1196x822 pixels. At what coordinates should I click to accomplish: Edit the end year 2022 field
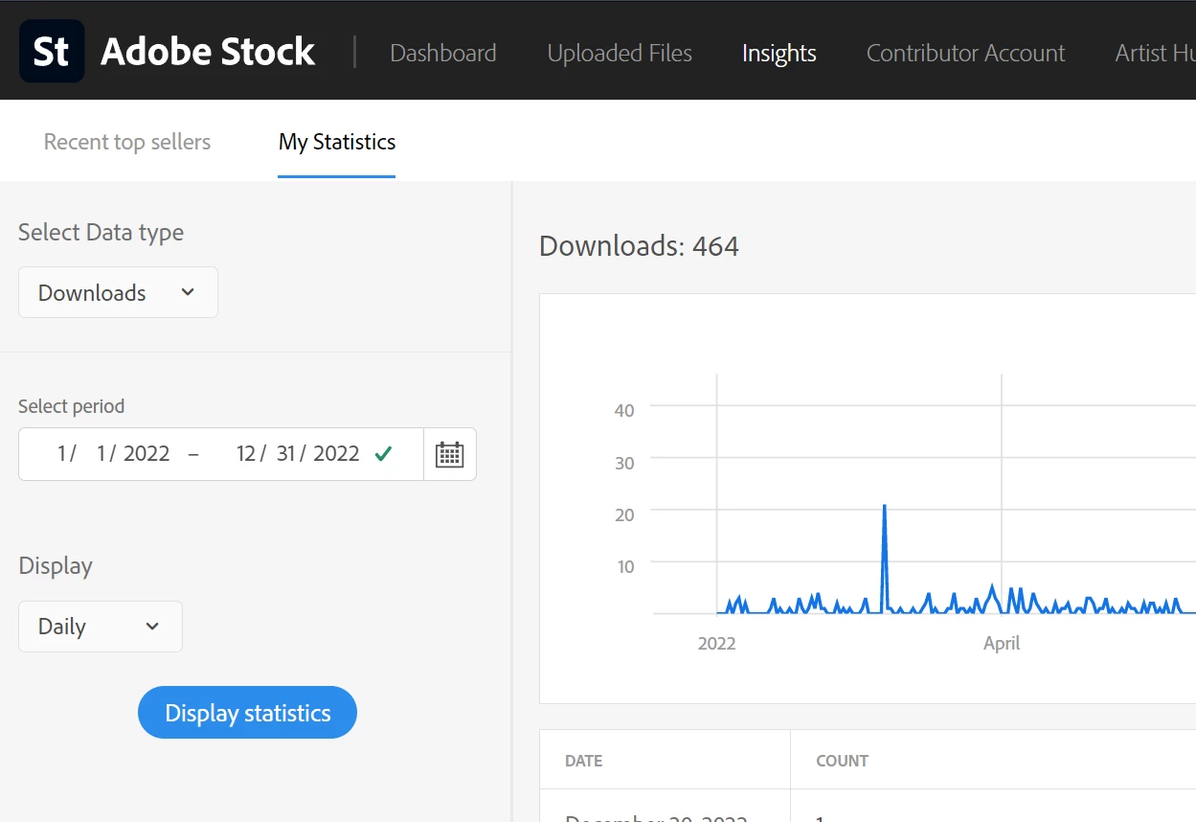click(x=336, y=454)
